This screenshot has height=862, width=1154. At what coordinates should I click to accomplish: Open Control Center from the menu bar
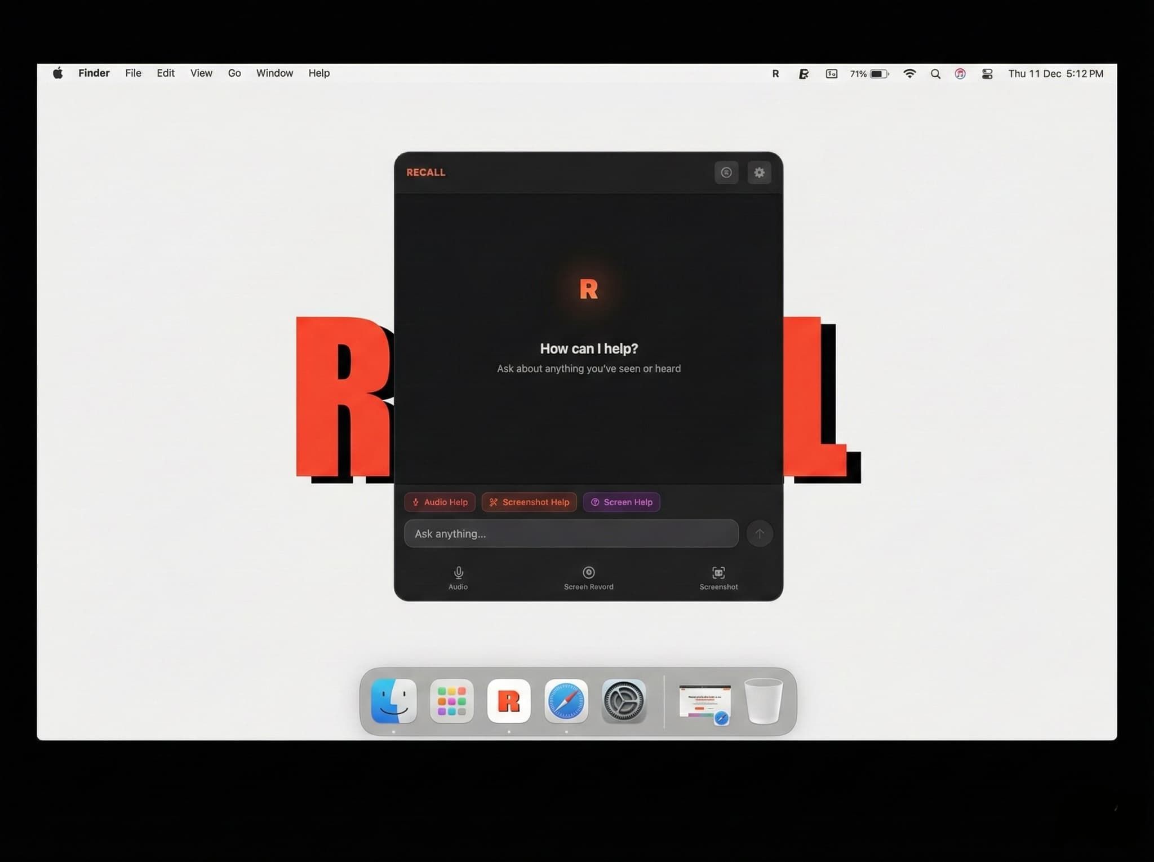coord(987,73)
